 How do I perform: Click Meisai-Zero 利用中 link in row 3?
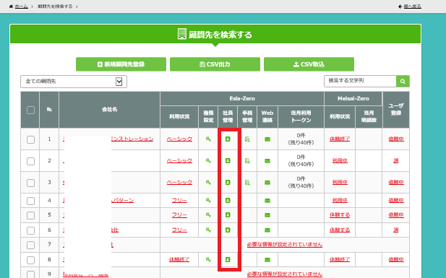coord(340,182)
